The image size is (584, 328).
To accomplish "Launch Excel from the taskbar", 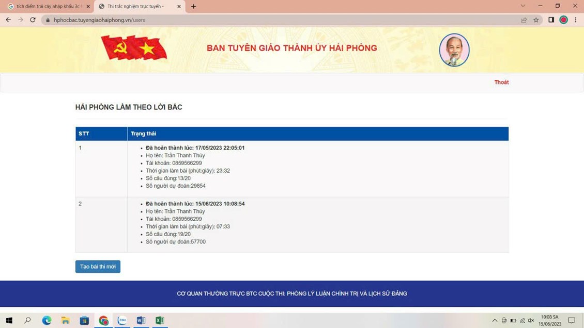I will point(160,320).
